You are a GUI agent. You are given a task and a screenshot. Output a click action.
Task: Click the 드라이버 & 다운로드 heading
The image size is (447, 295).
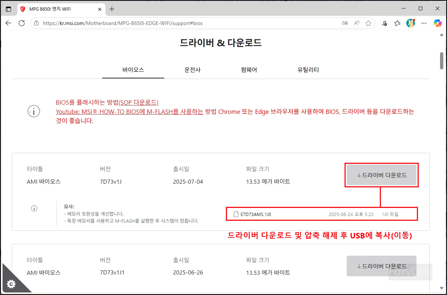221,43
